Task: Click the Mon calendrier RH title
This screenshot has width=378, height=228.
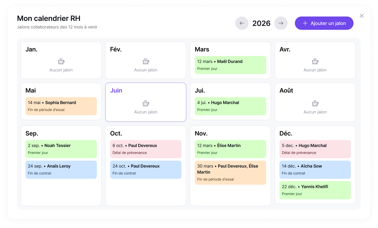Action: [x=49, y=18]
